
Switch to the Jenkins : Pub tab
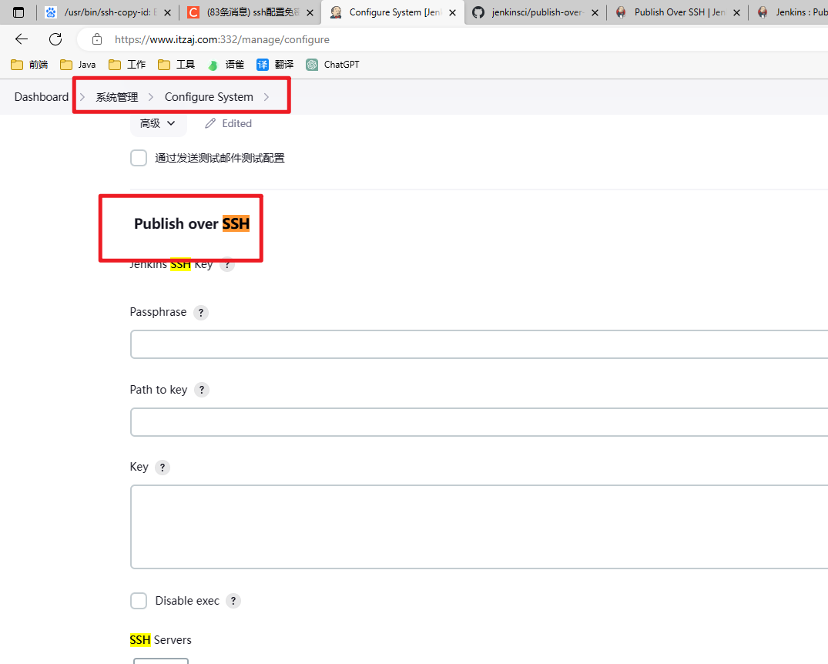pos(789,12)
